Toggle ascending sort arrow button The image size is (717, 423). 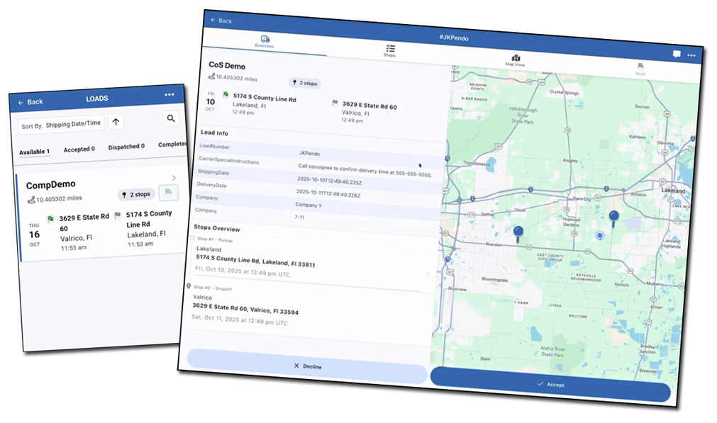116,122
